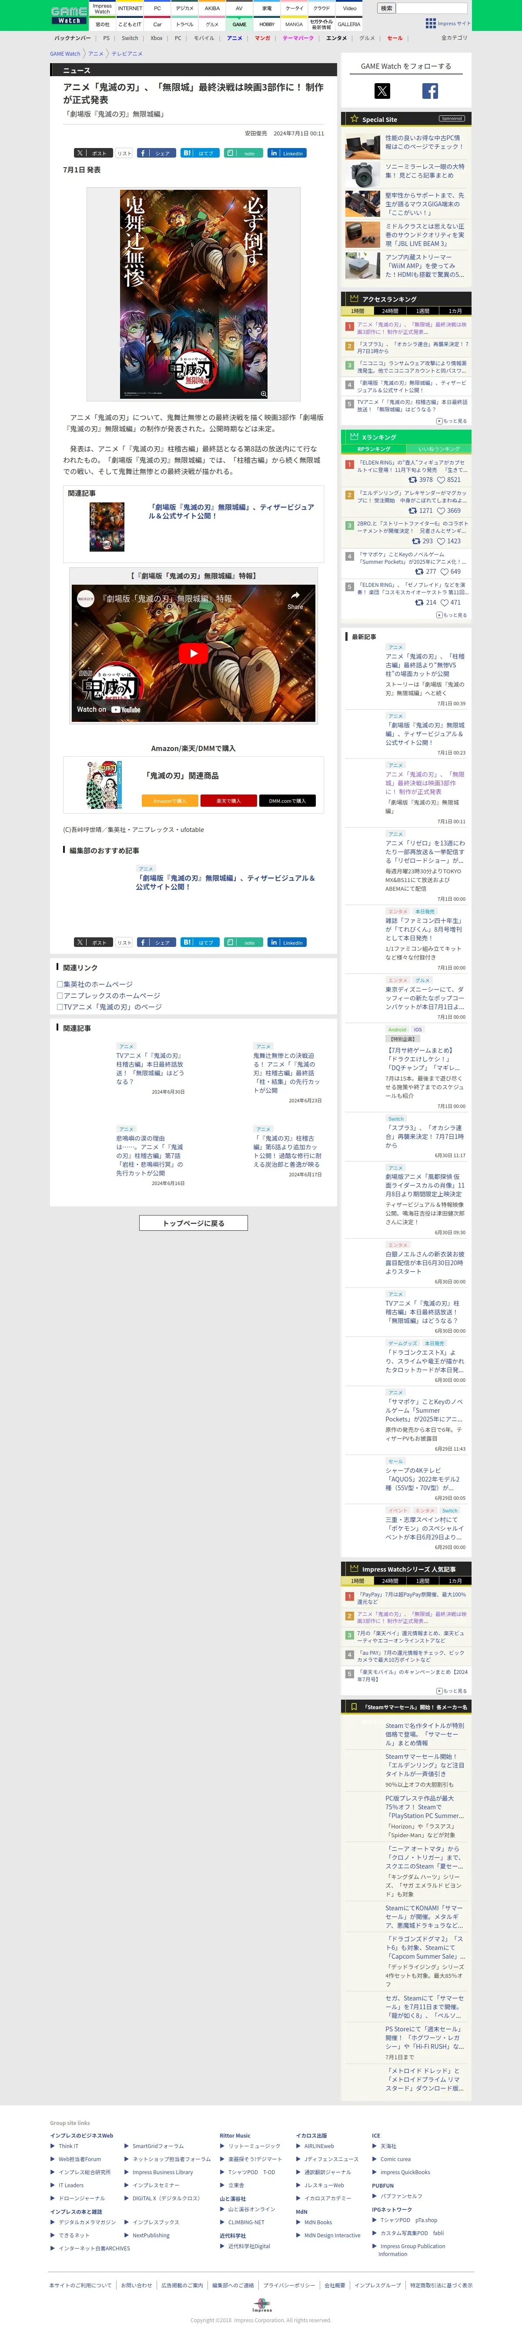Open TVアニメ「鬼滅の刃」のページ link
522x2337 pixels.
tap(112, 1007)
